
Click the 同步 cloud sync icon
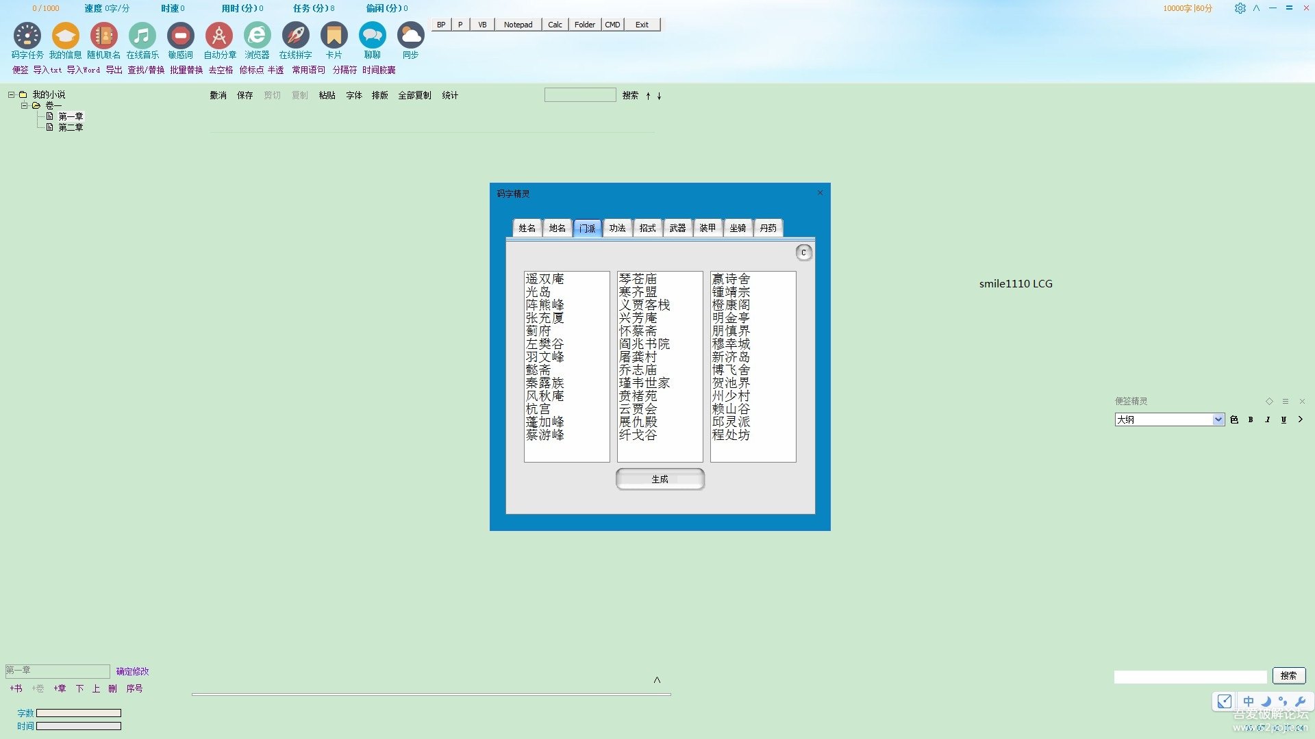pyautogui.click(x=411, y=36)
